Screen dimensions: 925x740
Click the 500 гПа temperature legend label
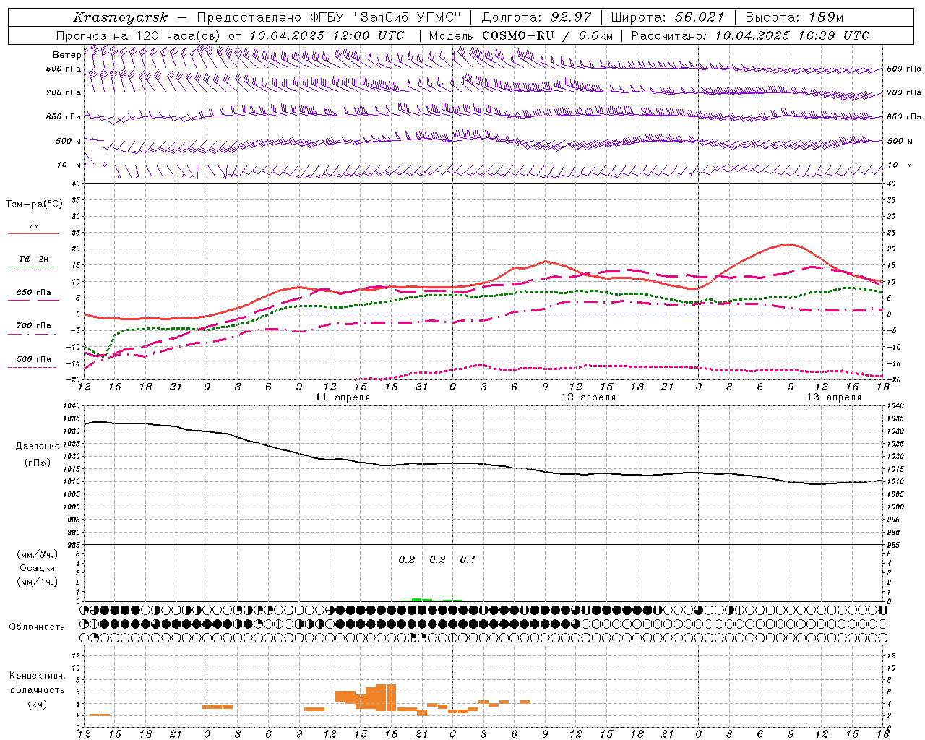pos(34,359)
